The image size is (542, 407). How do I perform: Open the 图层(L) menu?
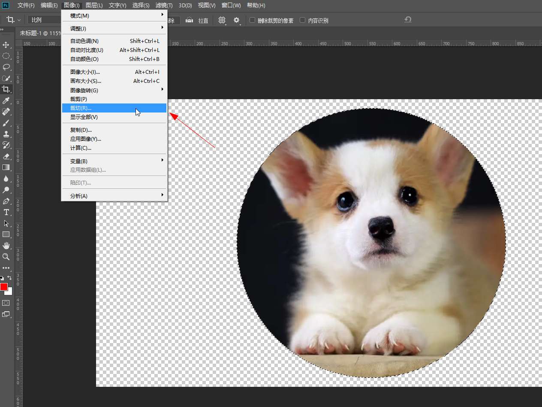pyautogui.click(x=94, y=5)
